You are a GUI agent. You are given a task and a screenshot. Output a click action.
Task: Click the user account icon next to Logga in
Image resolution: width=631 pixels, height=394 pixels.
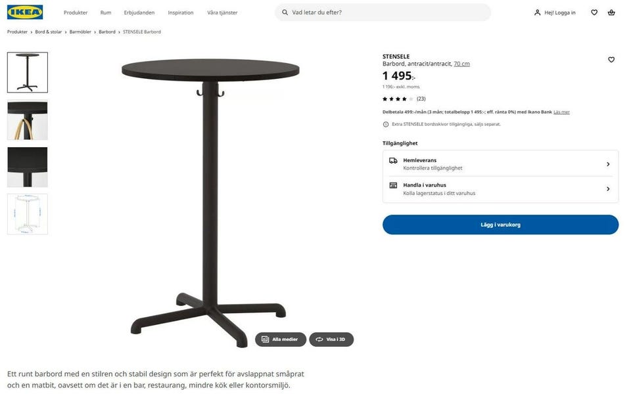pos(537,12)
